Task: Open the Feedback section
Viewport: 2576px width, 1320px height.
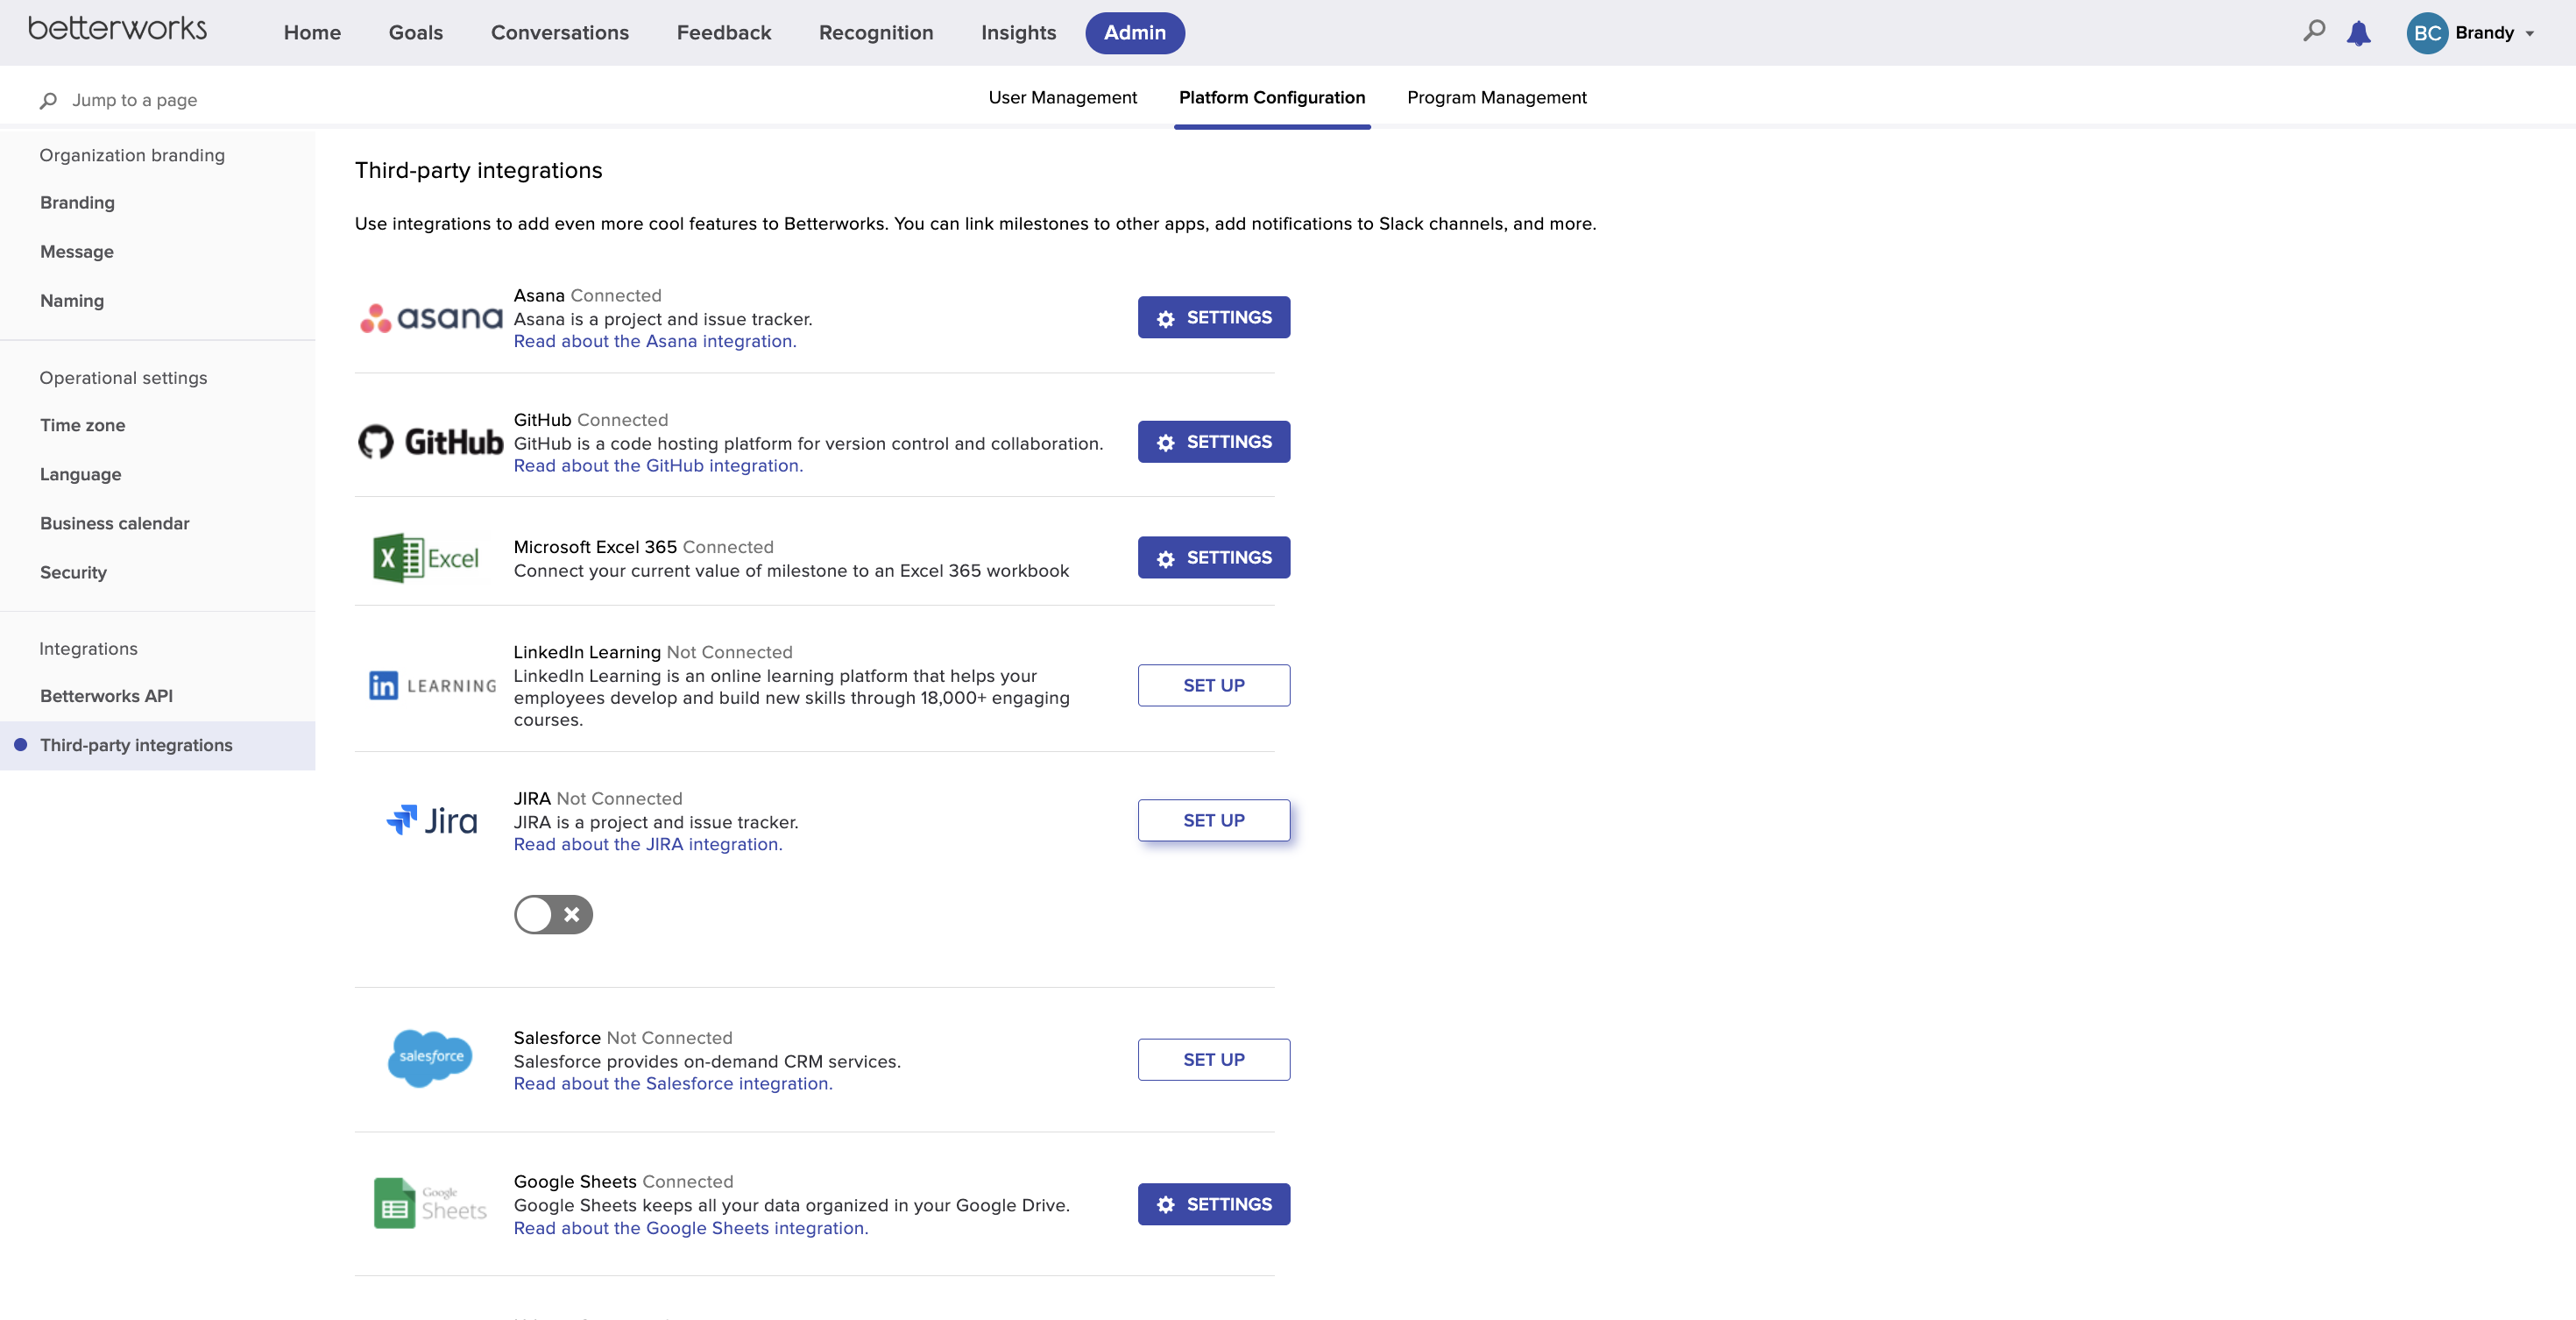Action: [x=724, y=32]
